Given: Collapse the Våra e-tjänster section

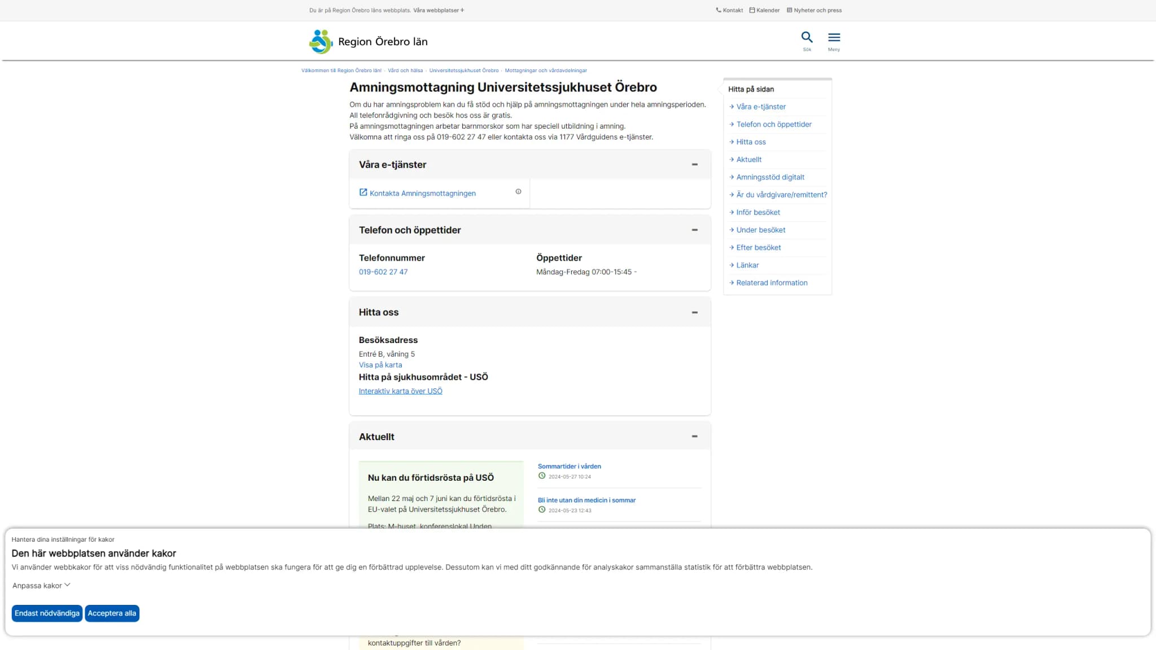Looking at the screenshot, I should (695, 165).
